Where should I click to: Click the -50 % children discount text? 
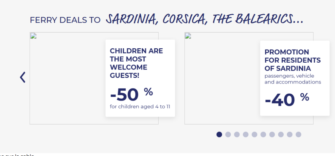(131, 94)
